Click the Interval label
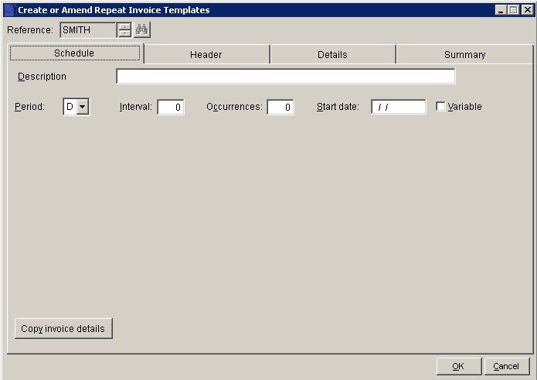537x380 pixels. (x=136, y=107)
